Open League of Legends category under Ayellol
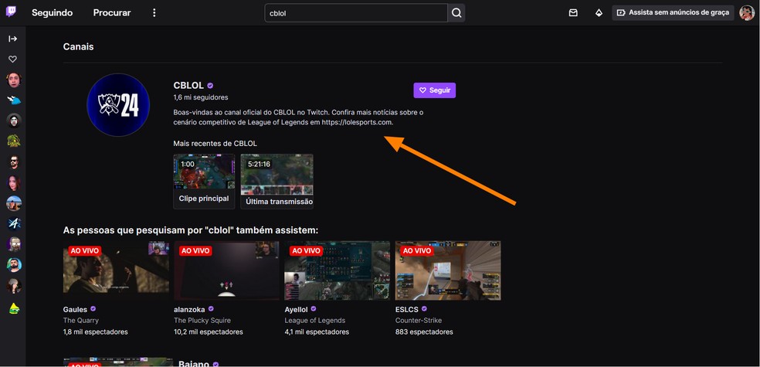Viewport: 760px width, 367px height. [315, 321]
